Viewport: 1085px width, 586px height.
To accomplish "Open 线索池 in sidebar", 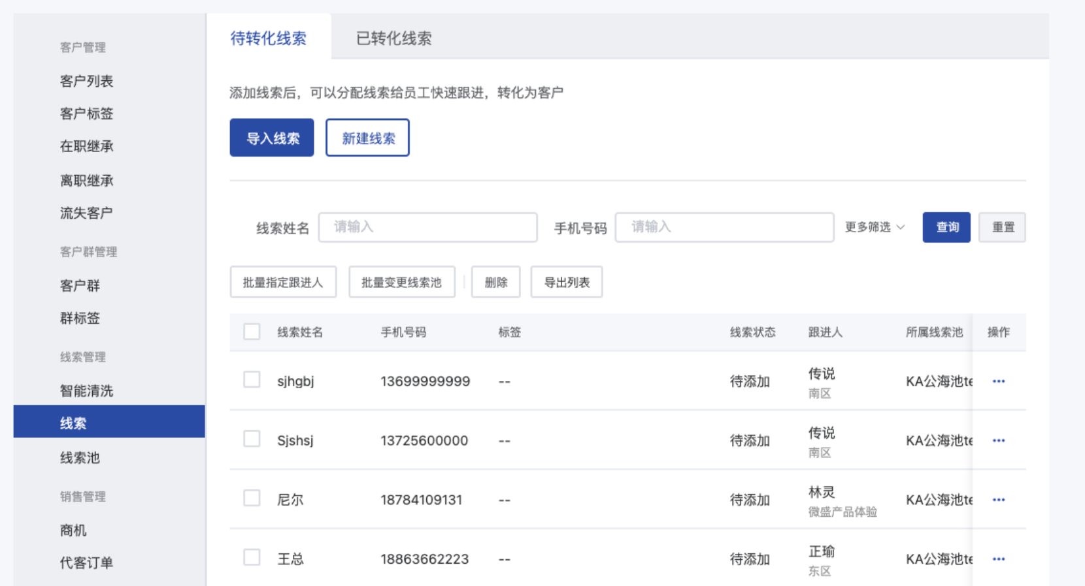I will 80,457.
